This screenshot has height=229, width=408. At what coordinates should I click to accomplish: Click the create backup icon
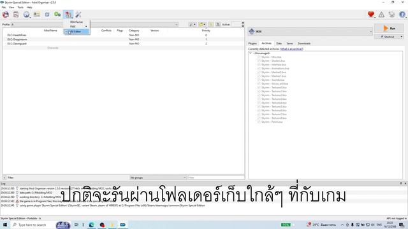coord(218,24)
